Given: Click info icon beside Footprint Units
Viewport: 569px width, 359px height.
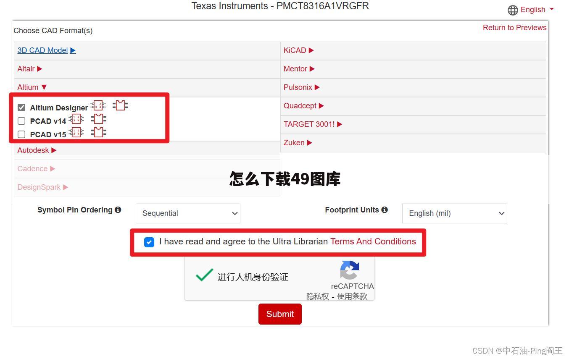Looking at the screenshot, I should pyautogui.click(x=385, y=210).
